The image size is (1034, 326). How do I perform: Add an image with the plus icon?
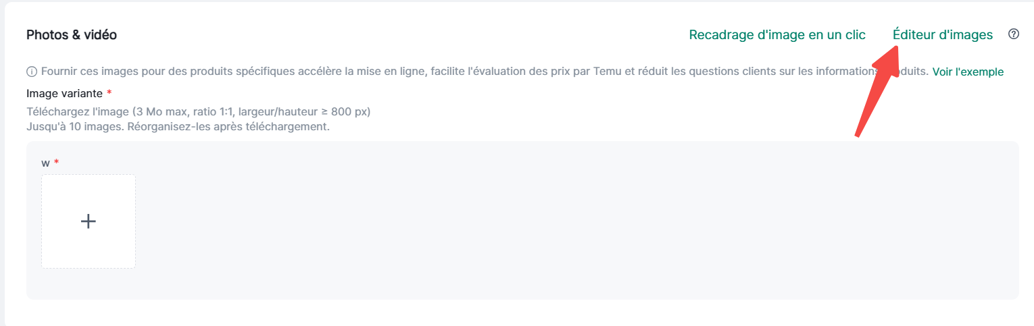point(89,221)
